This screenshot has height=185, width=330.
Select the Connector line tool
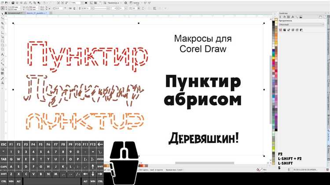click(3, 64)
